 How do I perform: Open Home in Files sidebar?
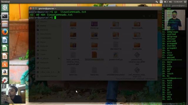(43, 26)
